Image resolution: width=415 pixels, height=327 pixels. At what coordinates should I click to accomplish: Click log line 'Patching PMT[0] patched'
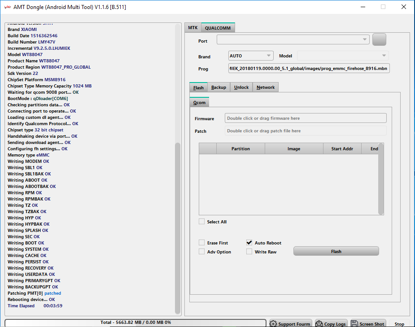(x=34, y=293)
